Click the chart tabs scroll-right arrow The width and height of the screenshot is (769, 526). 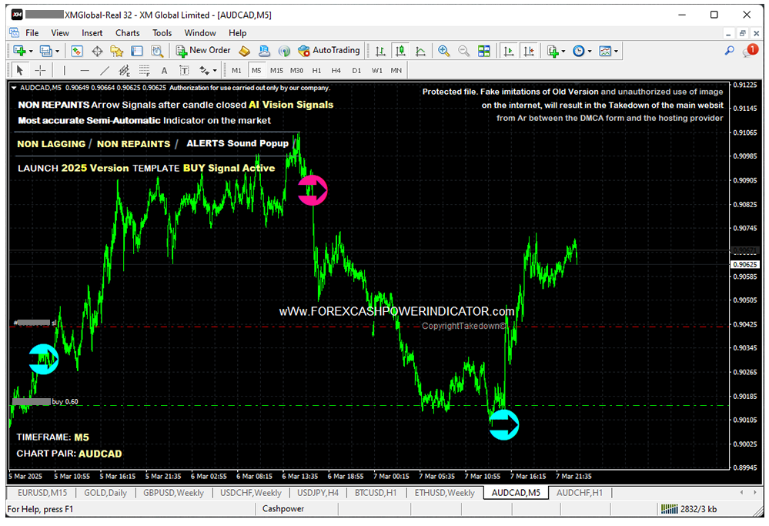(x=754, y=492)
